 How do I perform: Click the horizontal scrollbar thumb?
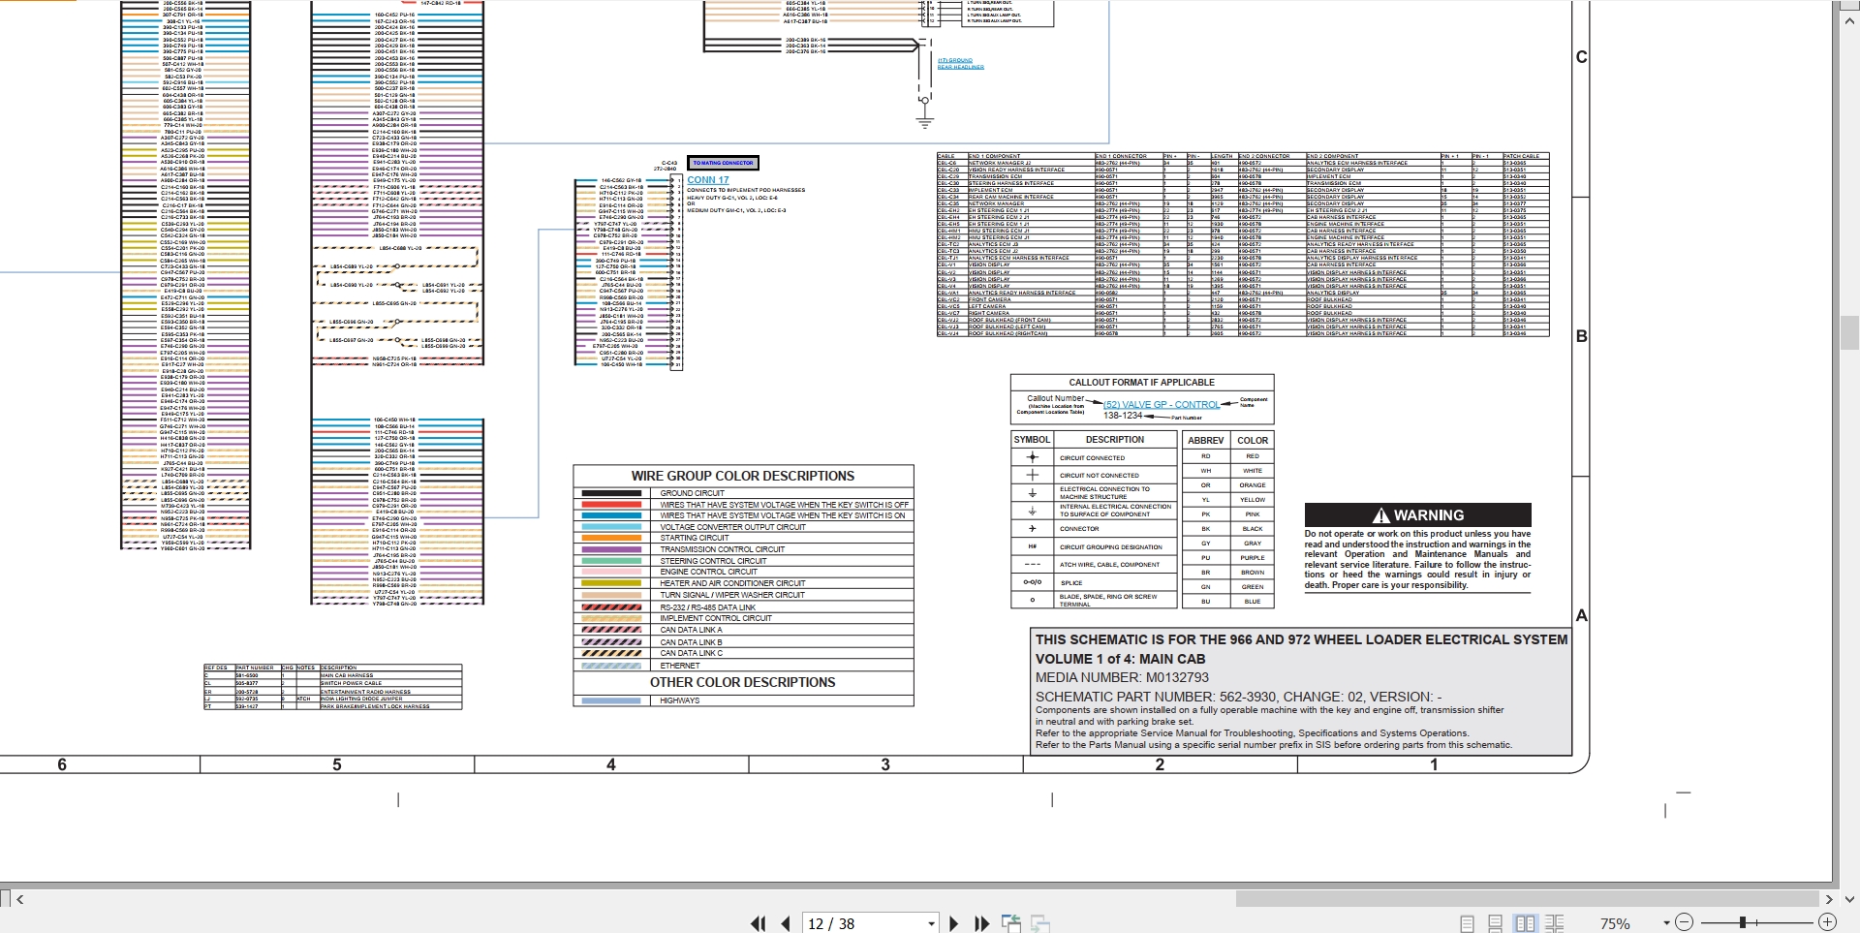pos(1528,899)
